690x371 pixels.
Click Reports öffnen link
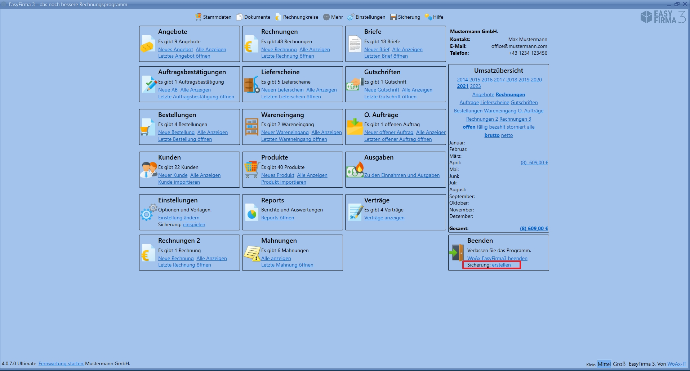(277, 218)
